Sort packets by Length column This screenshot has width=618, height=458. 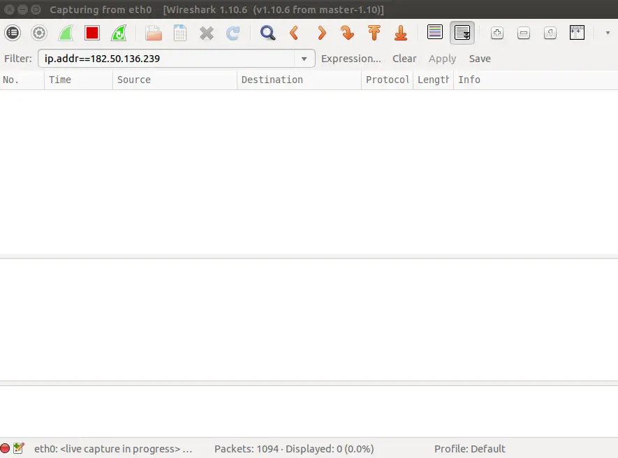coord(433,80)
